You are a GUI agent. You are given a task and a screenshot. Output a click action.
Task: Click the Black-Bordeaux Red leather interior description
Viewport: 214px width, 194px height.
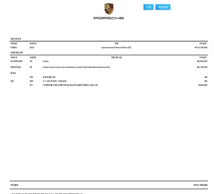point(76,67)
